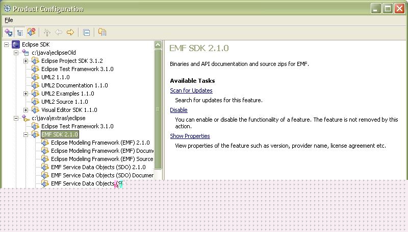Toggle show install locations tree icon
This screenshot has height=232, width=408.
(20, 32)
